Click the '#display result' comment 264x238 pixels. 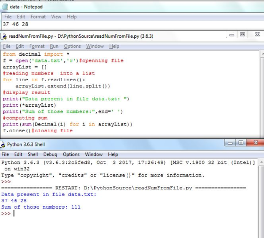click(26, 93)
